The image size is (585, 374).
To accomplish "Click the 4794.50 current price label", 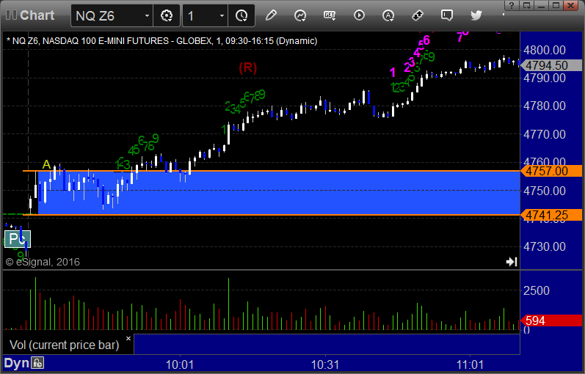I will [x=551, y=65].
